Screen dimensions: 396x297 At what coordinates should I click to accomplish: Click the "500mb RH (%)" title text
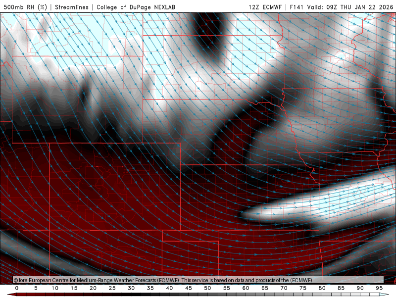pos(25,7)
